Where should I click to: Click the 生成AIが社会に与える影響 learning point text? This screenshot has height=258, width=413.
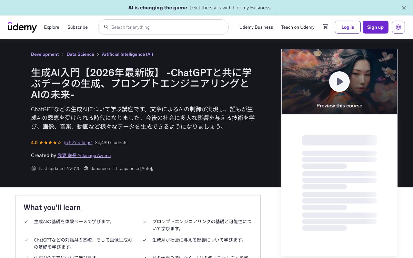198,240
